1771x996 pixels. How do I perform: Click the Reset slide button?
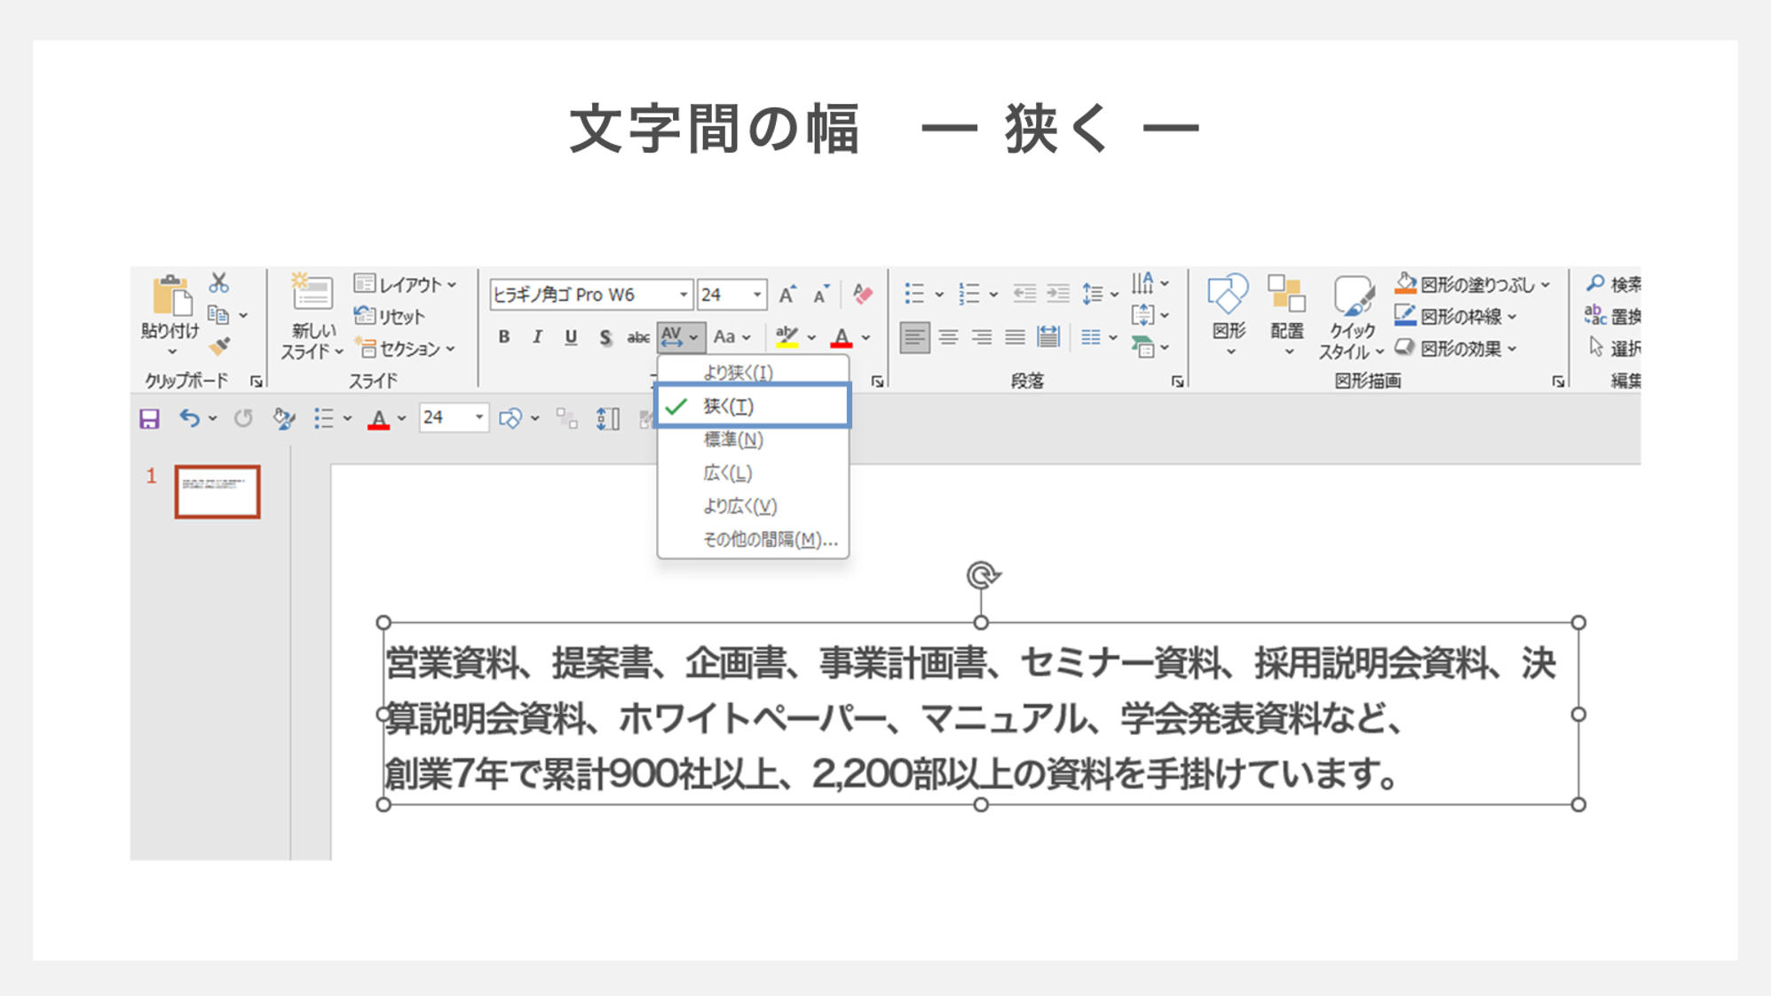391,316
